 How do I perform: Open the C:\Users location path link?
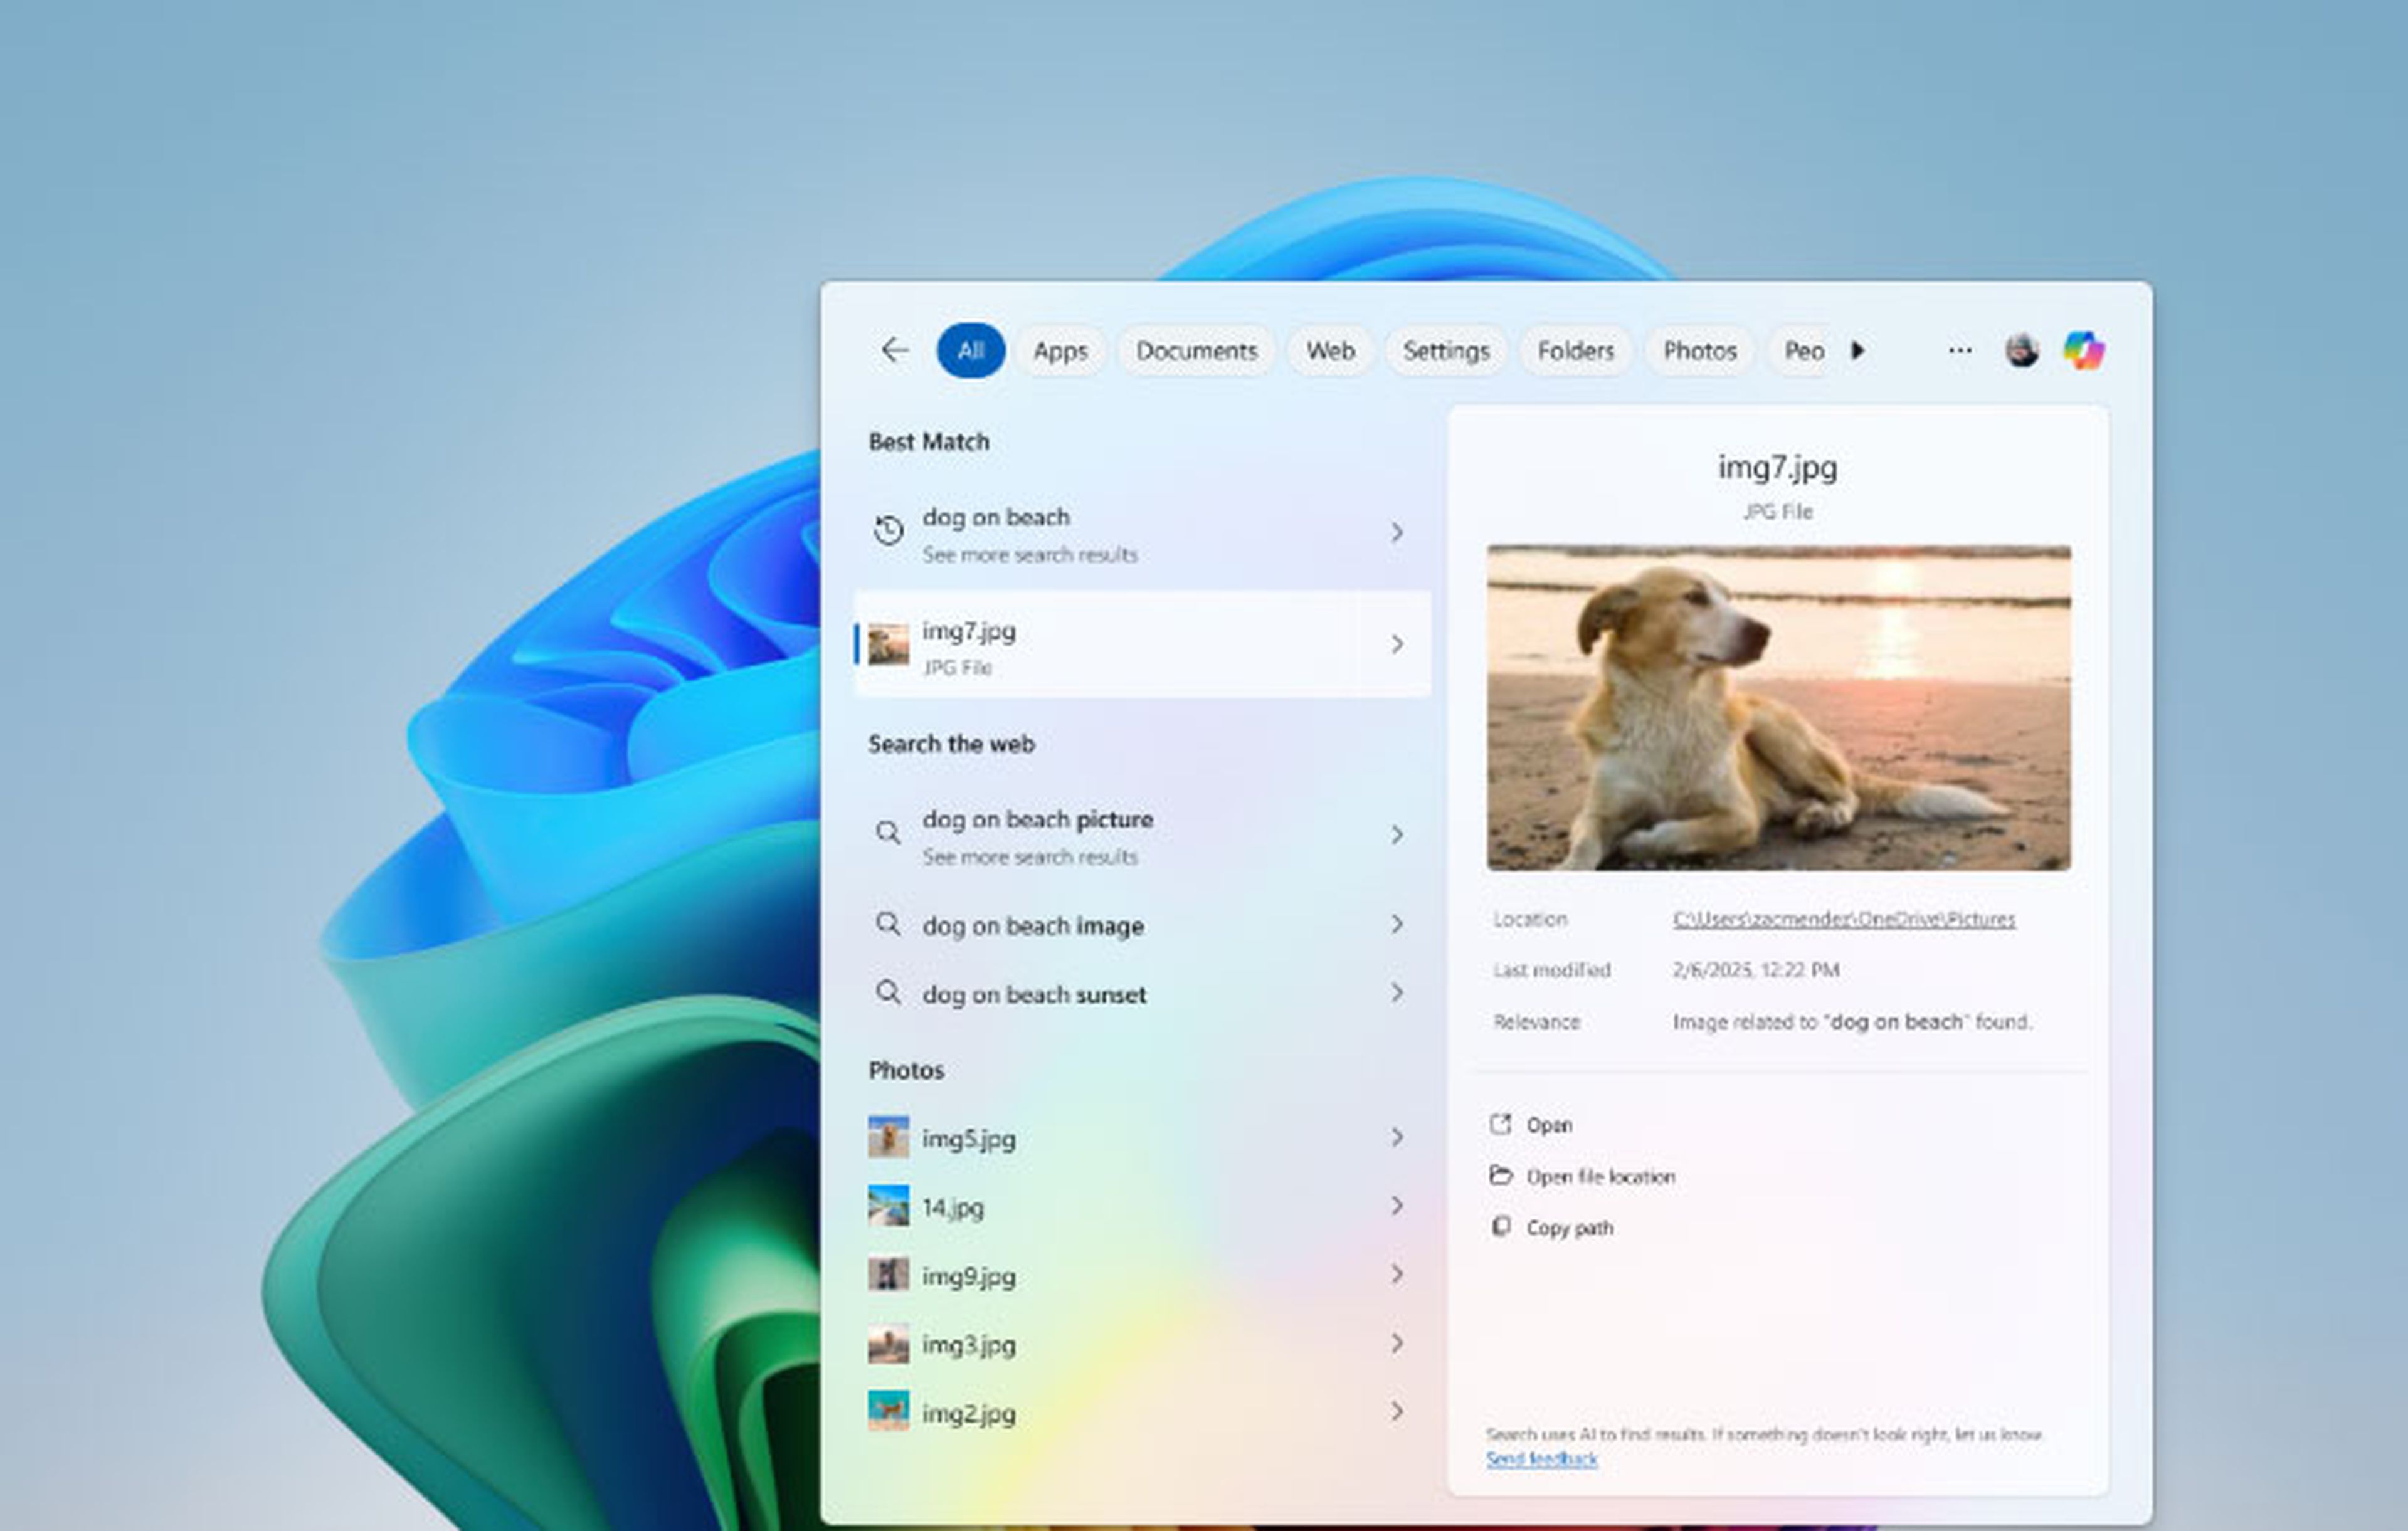[x=1844, y=919]
